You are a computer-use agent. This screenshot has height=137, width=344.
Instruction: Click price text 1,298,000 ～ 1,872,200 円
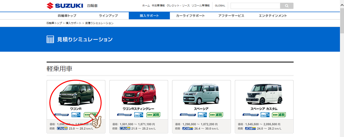[201, 124]
